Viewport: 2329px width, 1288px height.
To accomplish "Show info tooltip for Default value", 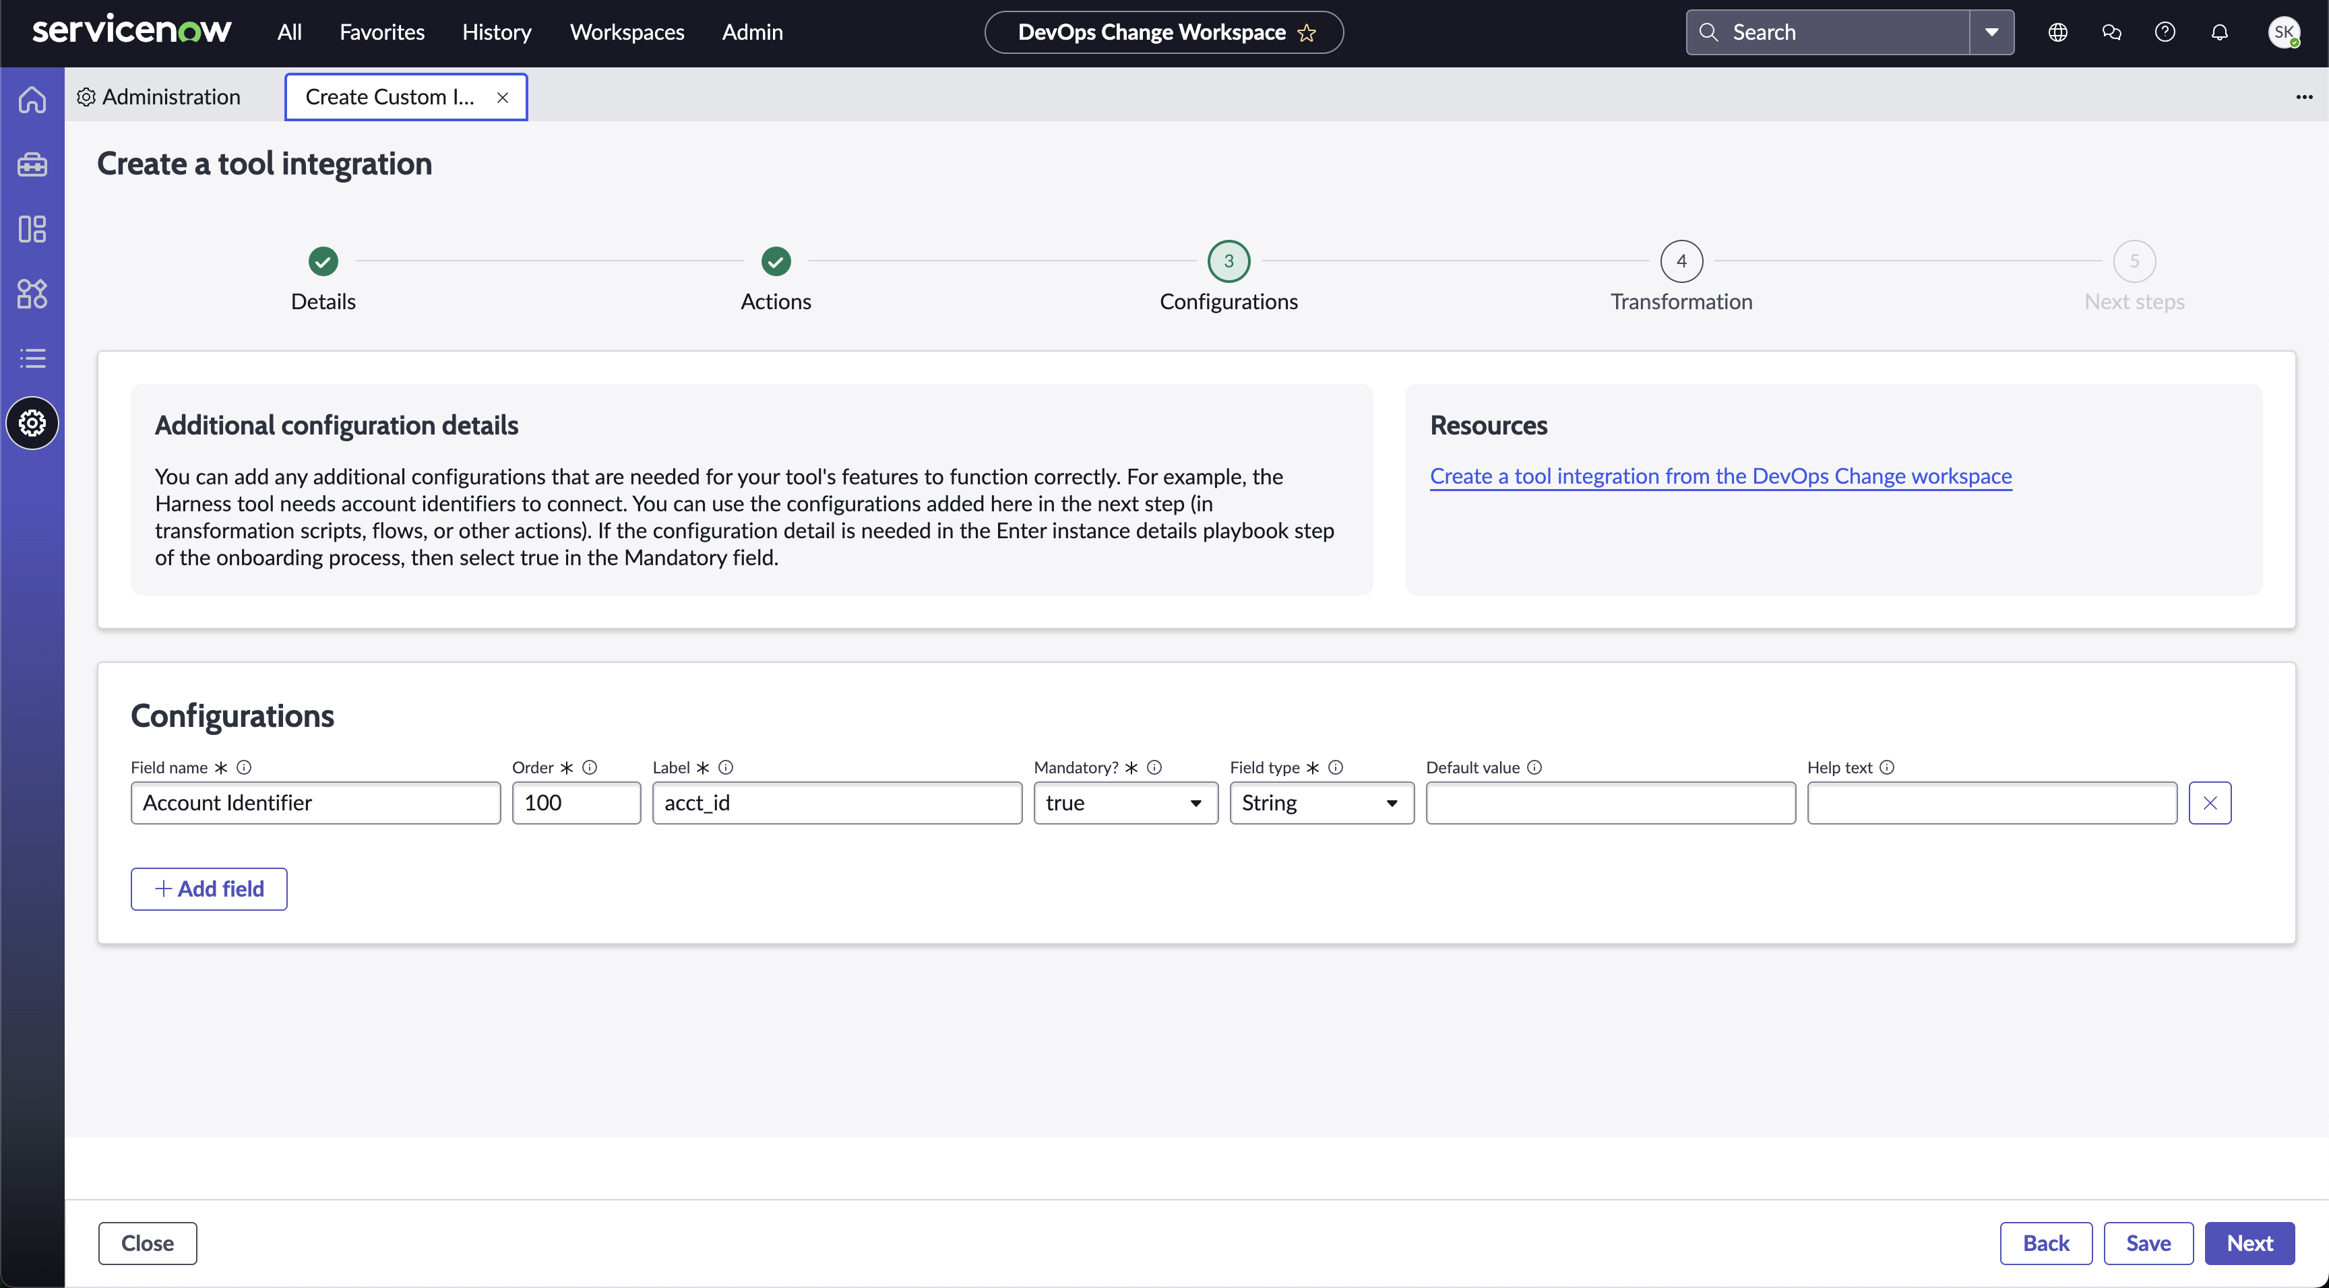I will 1534,767.
